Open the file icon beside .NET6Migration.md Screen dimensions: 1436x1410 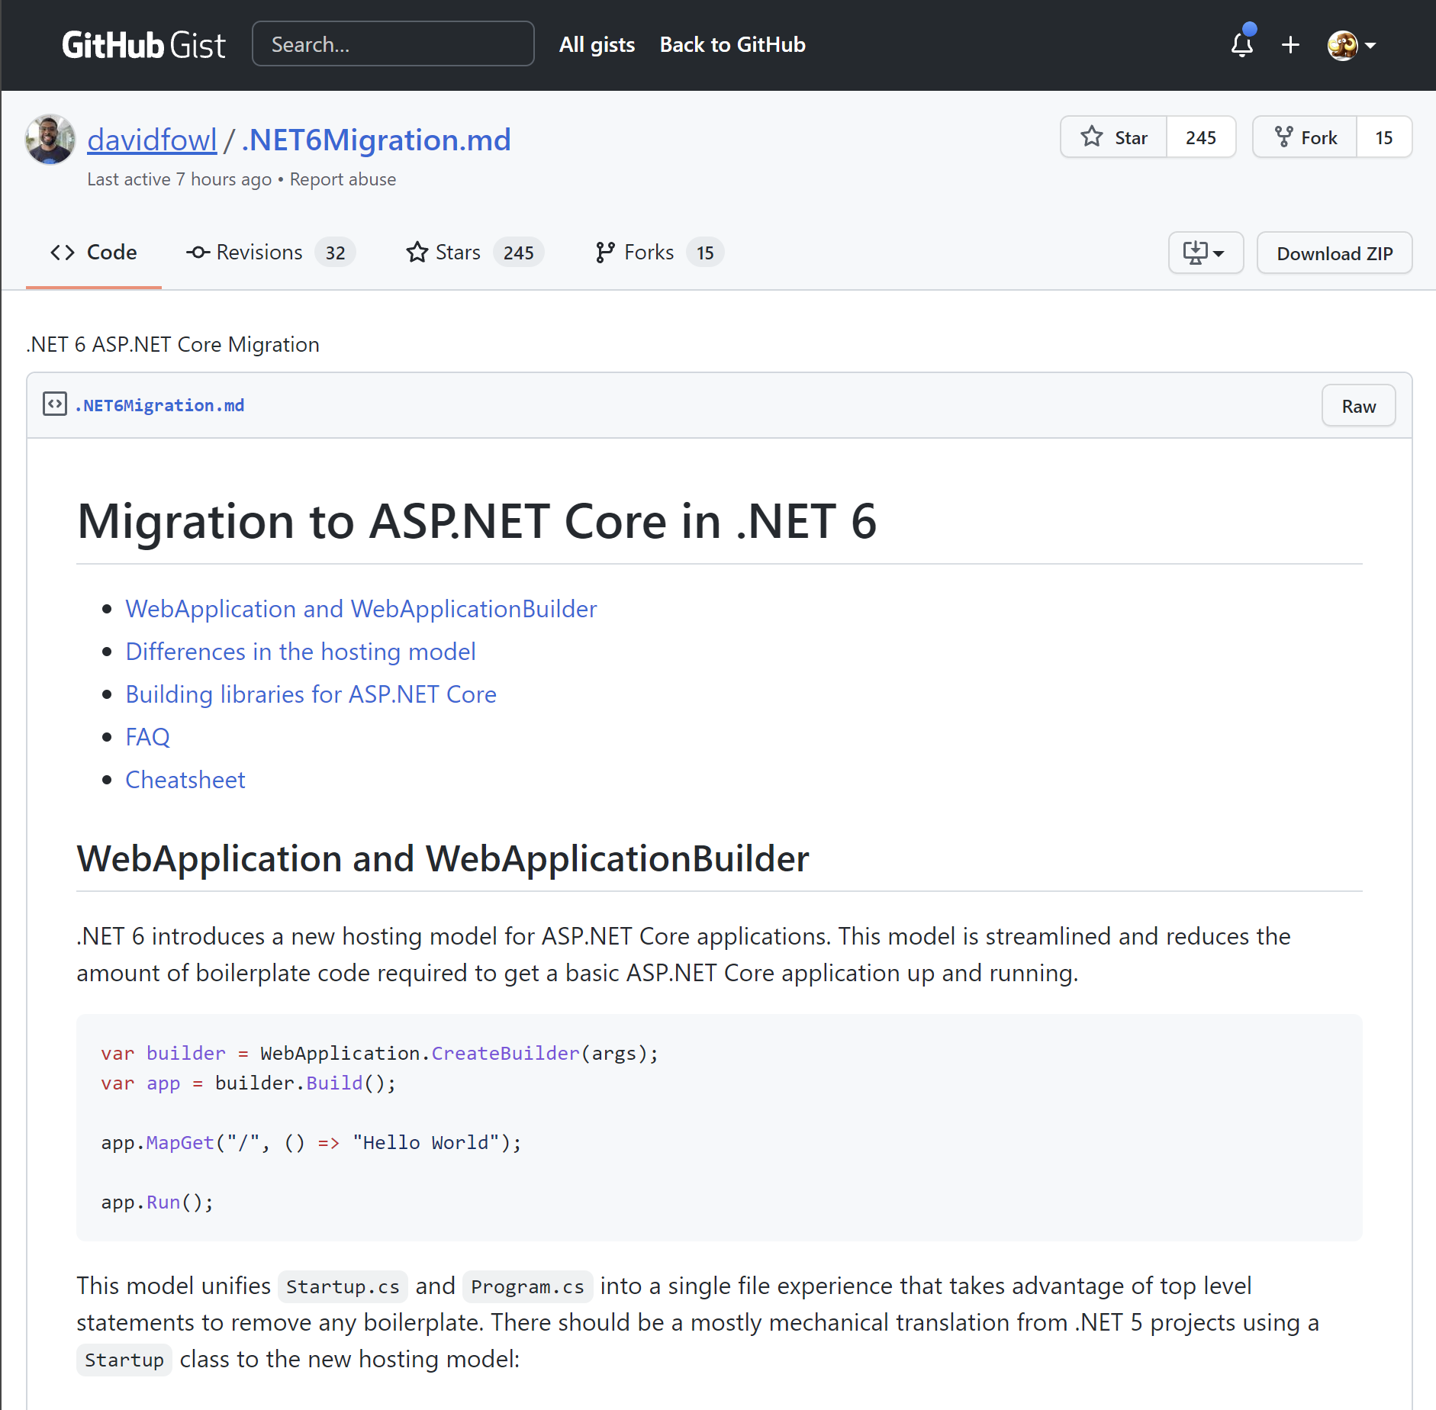55,404
